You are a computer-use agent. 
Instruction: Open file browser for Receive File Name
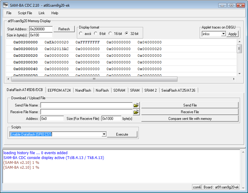(136, 112)
